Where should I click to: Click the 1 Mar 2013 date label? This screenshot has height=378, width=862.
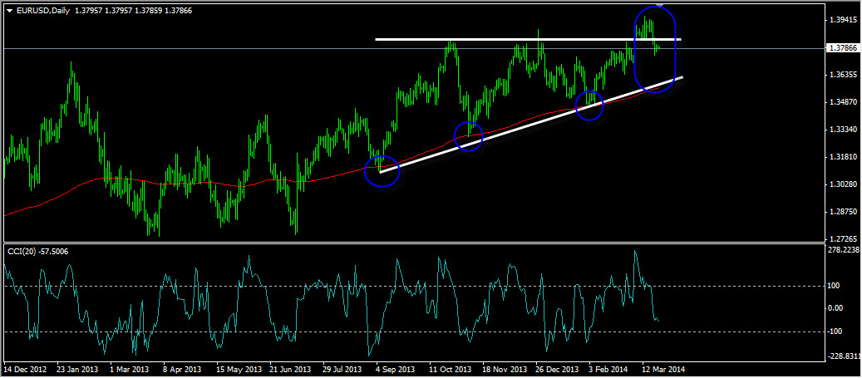tap(130, 369)
